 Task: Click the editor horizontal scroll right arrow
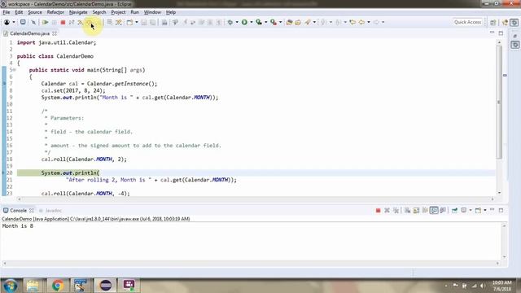click(x=493, y=199)
